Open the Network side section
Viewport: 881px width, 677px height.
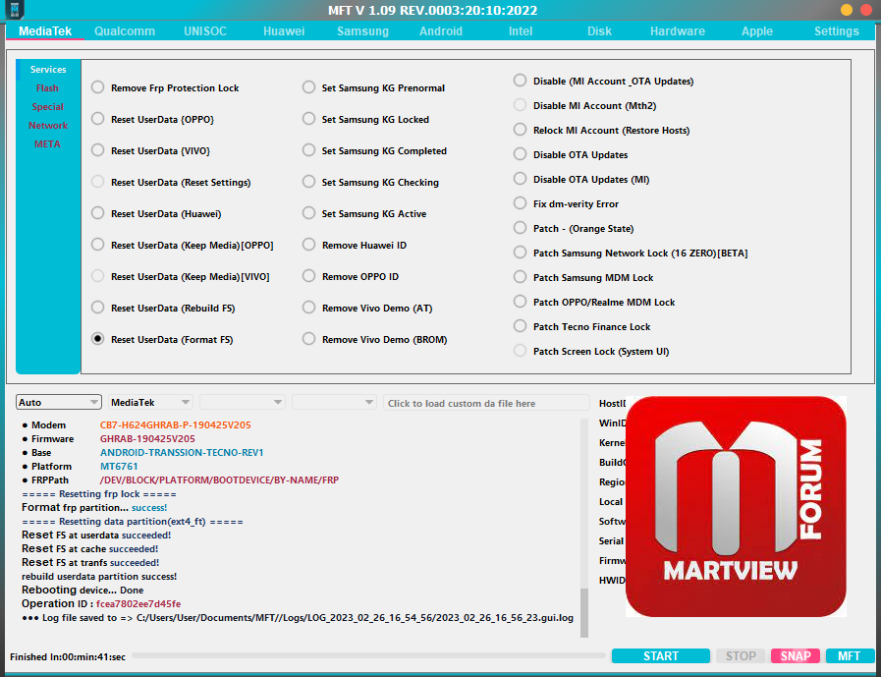(48, 126)
